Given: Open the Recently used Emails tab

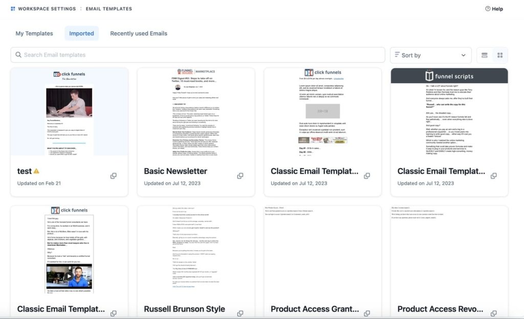Looking at the screenshot, I should click(x=138, y=33).
